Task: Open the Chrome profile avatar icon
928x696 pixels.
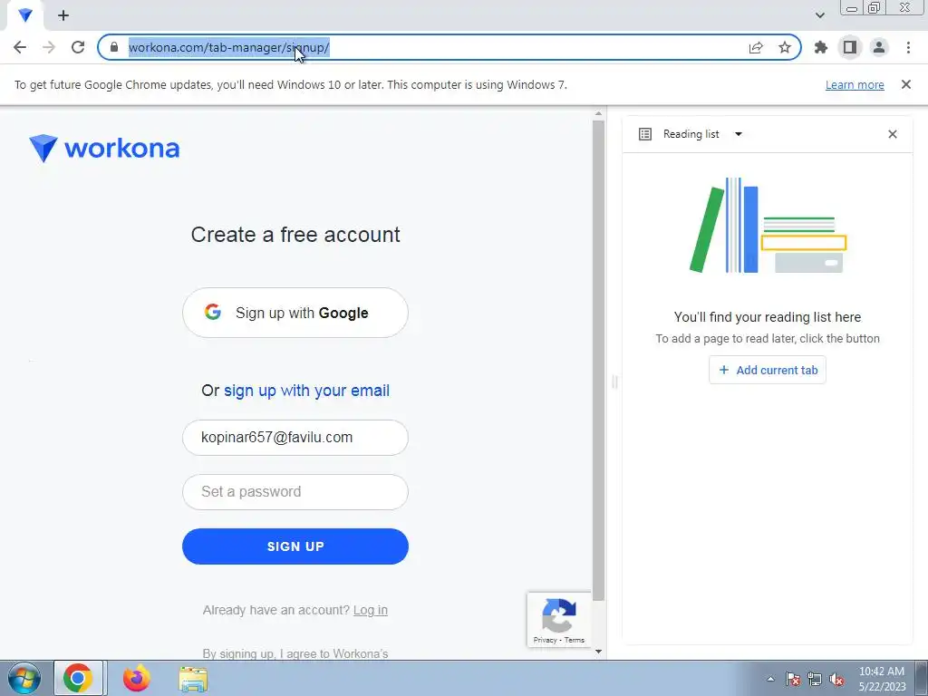Action: (879, 47)
